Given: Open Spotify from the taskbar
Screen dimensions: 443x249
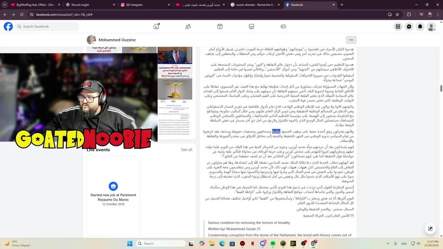Looking at the screenshot, I should point(273,243).
